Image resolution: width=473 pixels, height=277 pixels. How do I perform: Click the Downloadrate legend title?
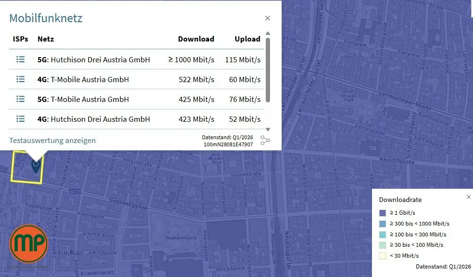pyautogui.click(x=400, y=200)
